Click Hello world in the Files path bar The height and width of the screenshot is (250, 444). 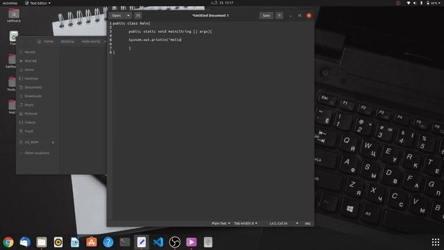click(x=91, y=42)
